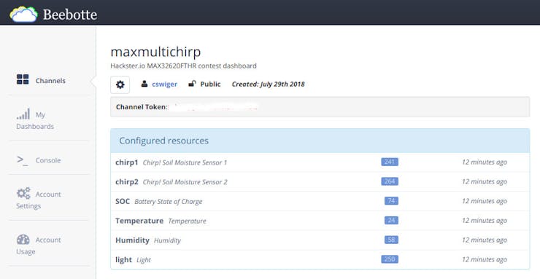Click chirp2 description Chirp! Soil Moisture Sensor 2
The height and width of the screenshot is (279, 540).
[185, 182]
